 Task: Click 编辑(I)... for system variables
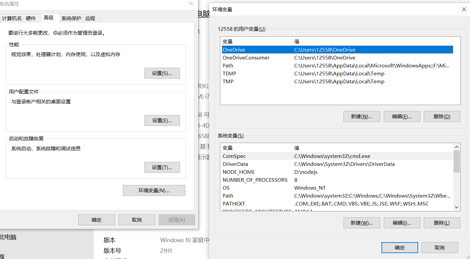pos(402,223)
